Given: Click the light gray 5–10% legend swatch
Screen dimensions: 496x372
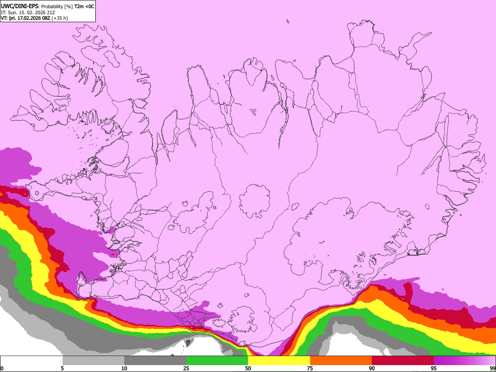Looking at the screenshot, I should (x=93, y=361).
